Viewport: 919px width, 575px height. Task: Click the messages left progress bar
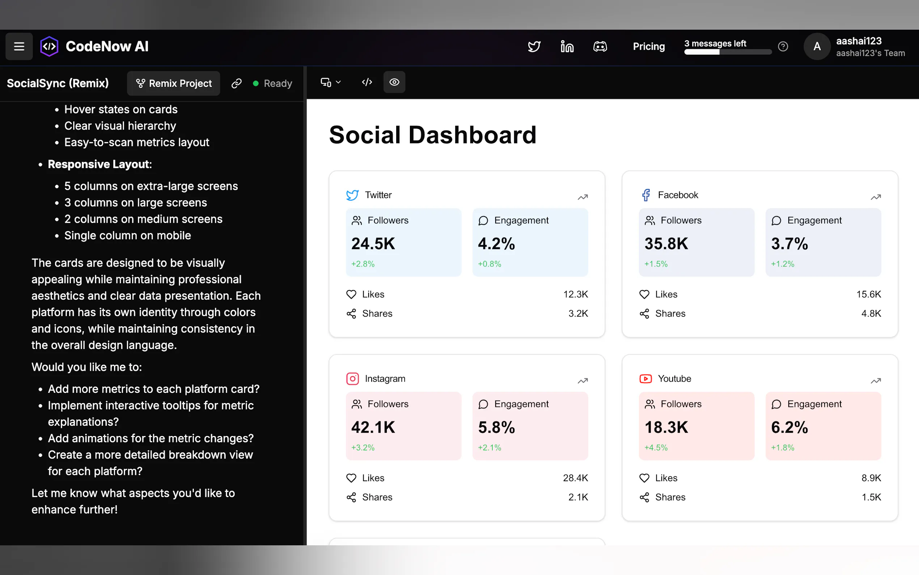728,52
